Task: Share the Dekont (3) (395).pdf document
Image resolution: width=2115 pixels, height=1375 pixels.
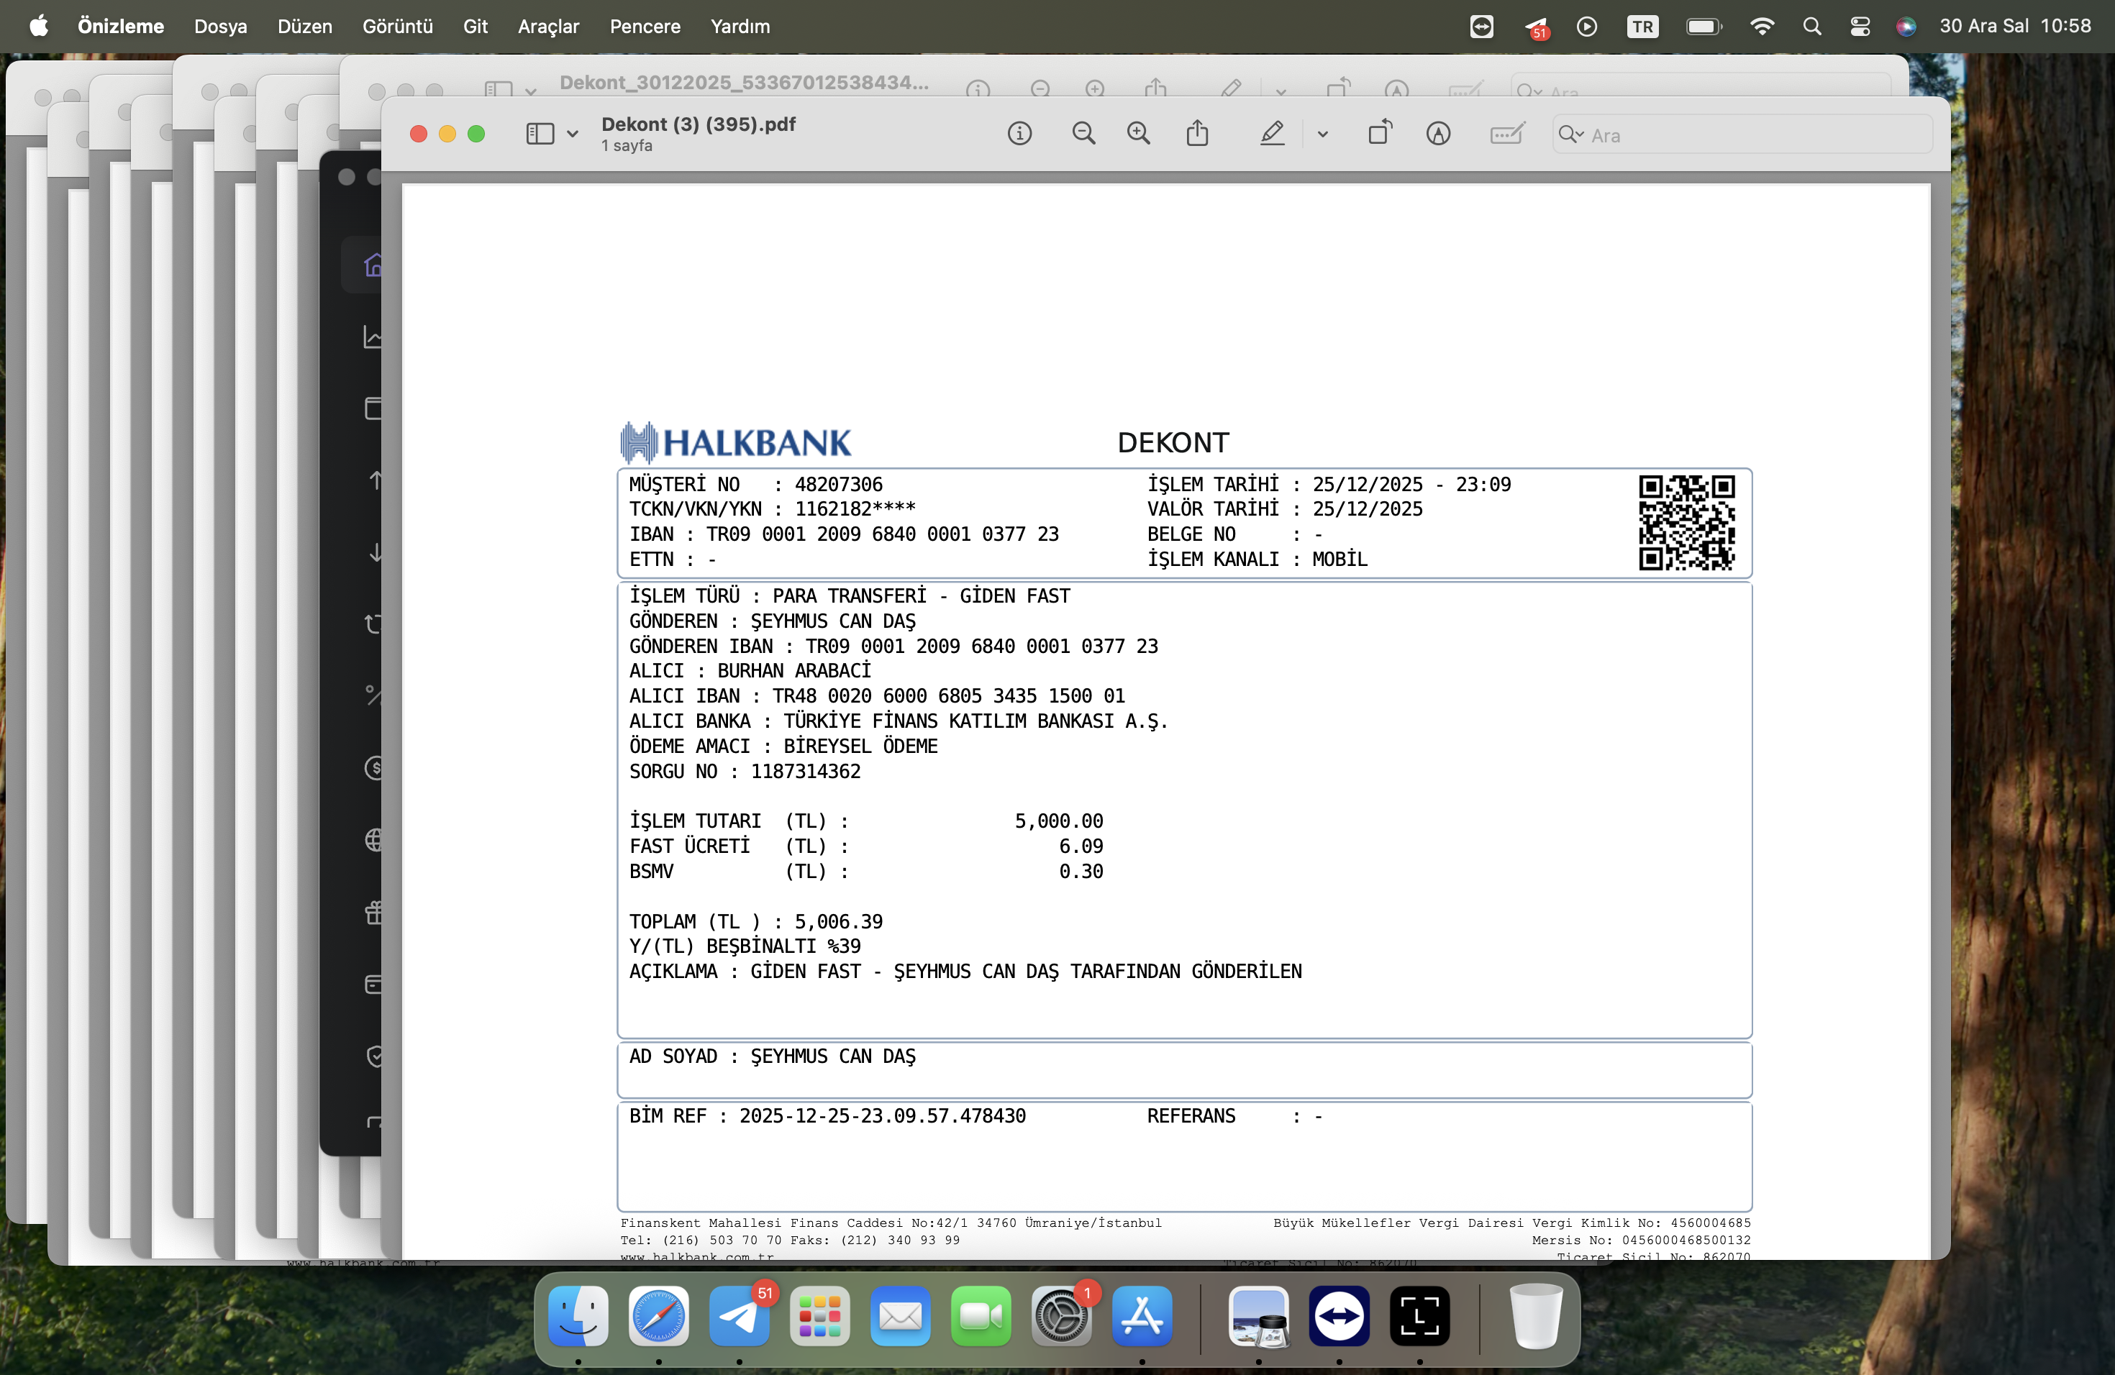Action: [1197, 134]
